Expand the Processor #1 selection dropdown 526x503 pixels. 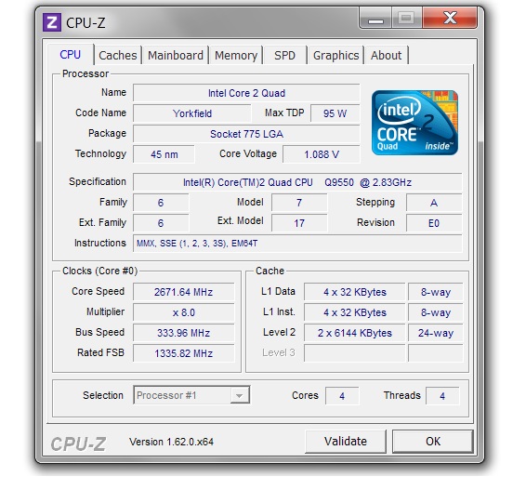pyautogui.click(x=239, y=396)
